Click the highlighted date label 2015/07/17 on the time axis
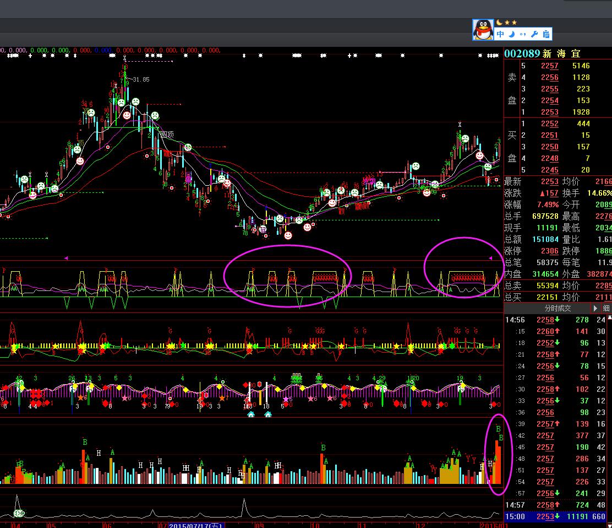 tap(195, 525)
